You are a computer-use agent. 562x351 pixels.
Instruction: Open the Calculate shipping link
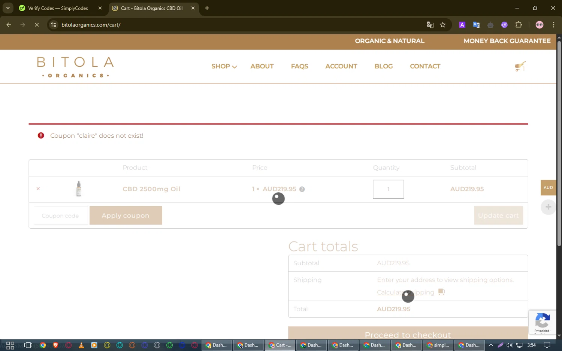(405, 292)
